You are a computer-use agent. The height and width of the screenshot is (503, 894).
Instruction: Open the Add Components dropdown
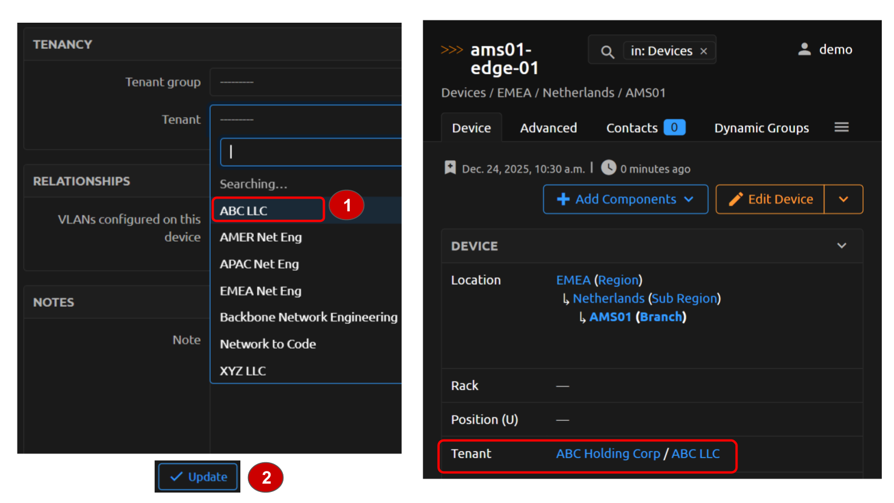[625, 199]
